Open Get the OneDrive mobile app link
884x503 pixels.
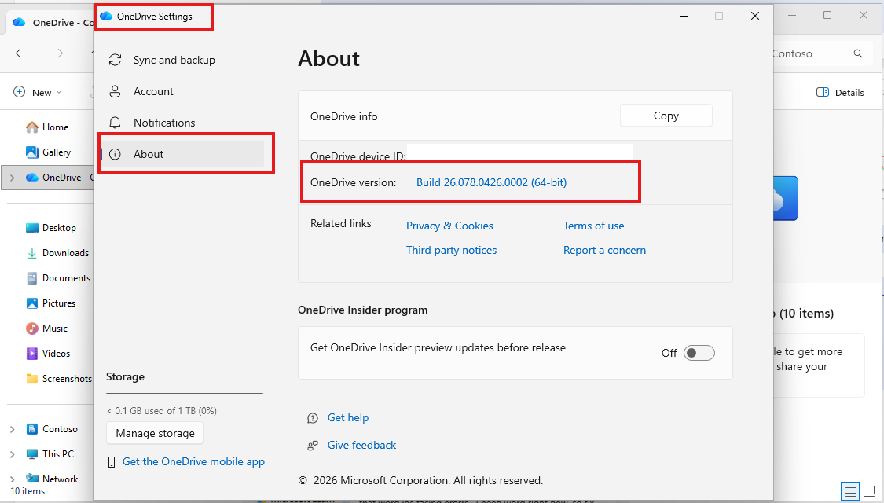(193, 461)
